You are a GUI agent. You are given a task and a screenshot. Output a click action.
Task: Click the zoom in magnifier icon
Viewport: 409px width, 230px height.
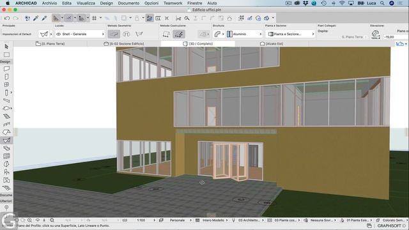coord(29,220)
